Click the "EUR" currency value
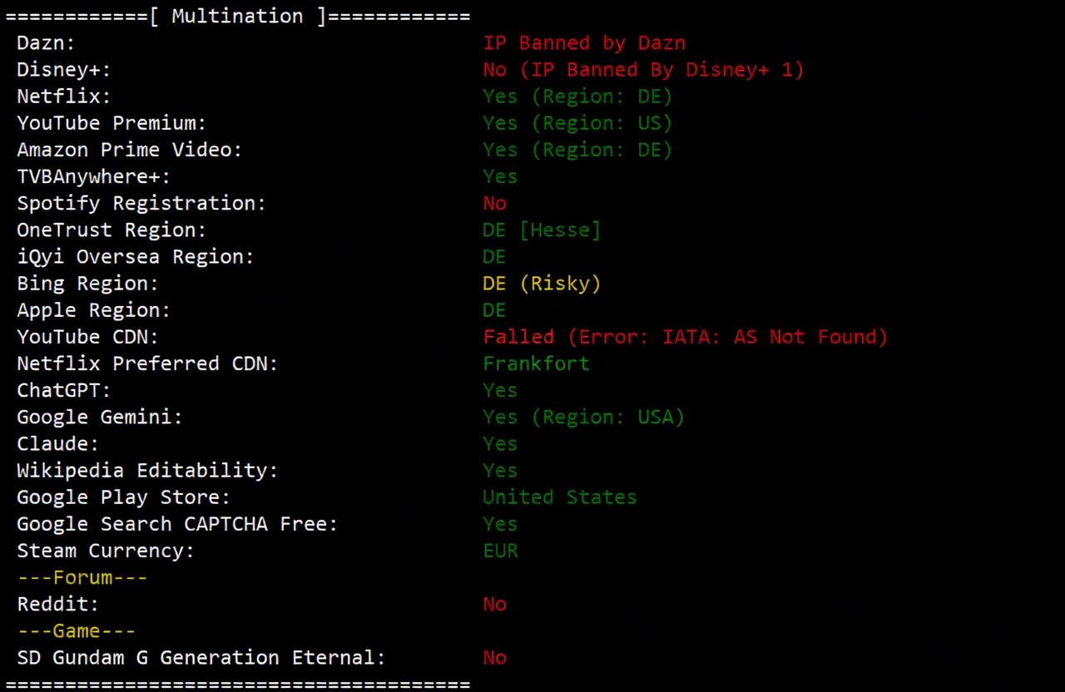 501,551
